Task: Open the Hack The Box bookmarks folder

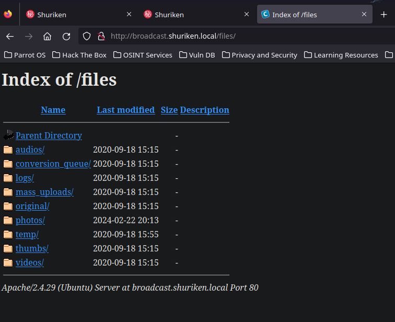Action: click(79, 55)
